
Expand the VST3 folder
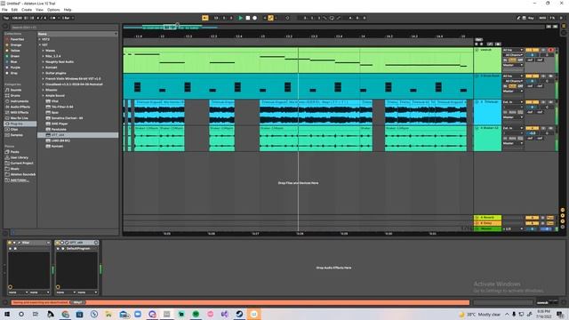pos(40,39)
